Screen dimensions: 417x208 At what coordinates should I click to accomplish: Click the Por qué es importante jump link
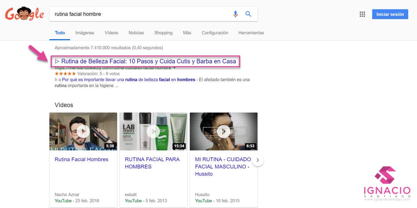point(128,80)
